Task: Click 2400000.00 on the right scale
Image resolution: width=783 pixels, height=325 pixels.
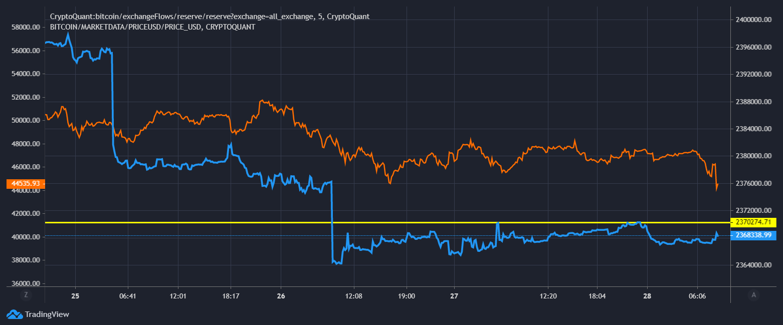Action: coord(754,20)
